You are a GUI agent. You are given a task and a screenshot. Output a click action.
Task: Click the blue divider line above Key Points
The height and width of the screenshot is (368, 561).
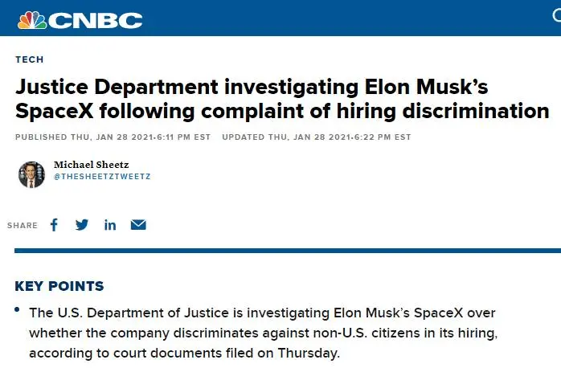pyautogui.click(x=281, y=251)
